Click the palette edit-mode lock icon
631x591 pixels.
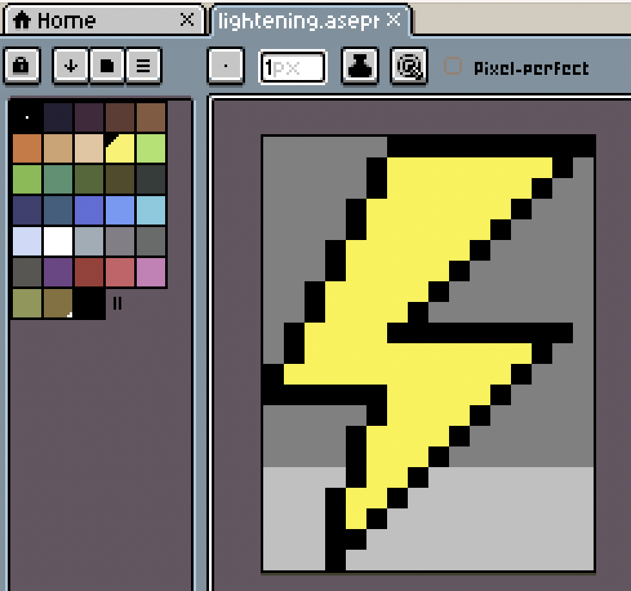click(x=22, y=66)
